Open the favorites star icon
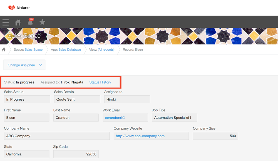Screen dimensions: 278x161 42,22
